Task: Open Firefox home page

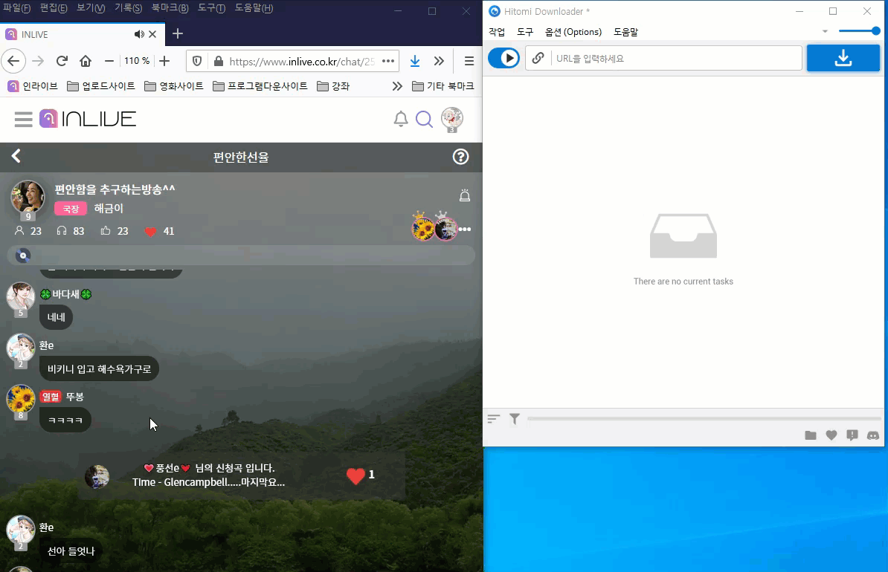Action: 86,61
